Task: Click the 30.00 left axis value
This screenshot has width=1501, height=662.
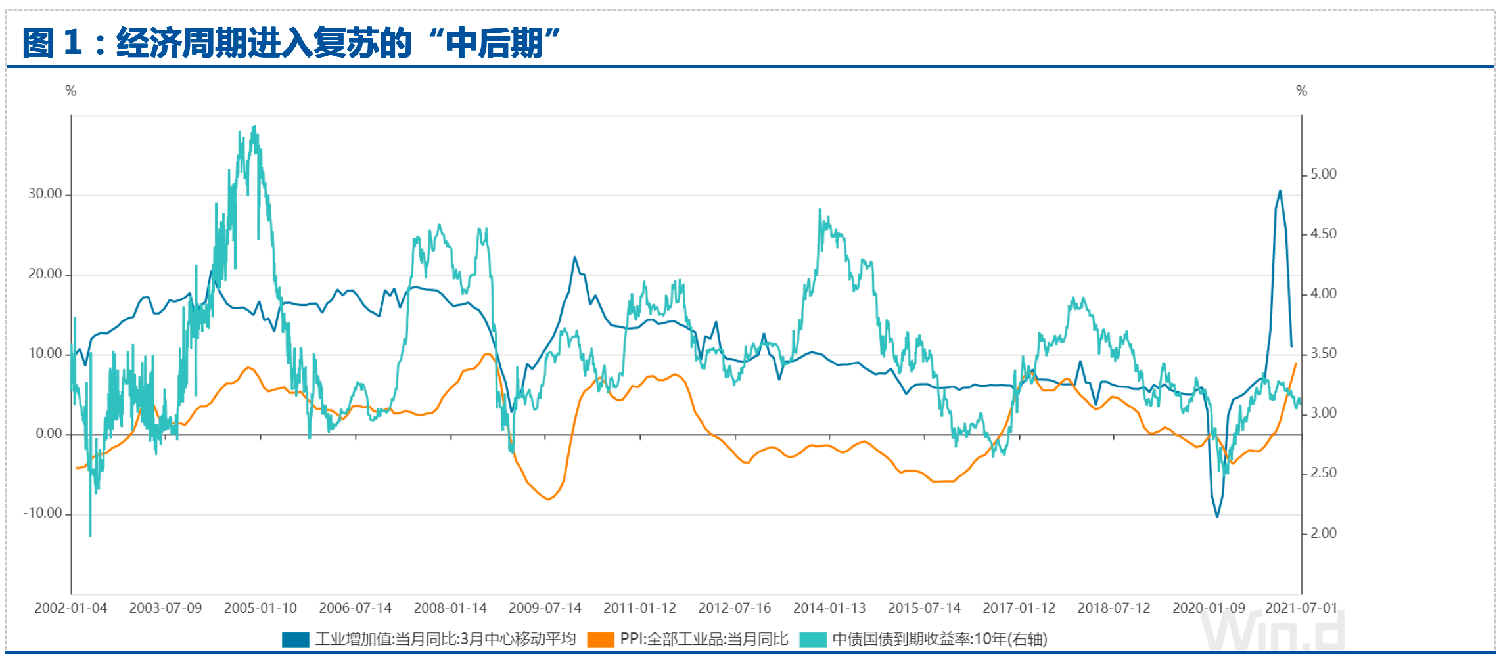Action: [45, 194]
